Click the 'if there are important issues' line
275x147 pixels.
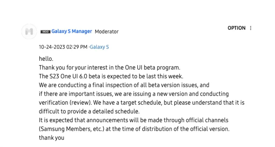134,94
